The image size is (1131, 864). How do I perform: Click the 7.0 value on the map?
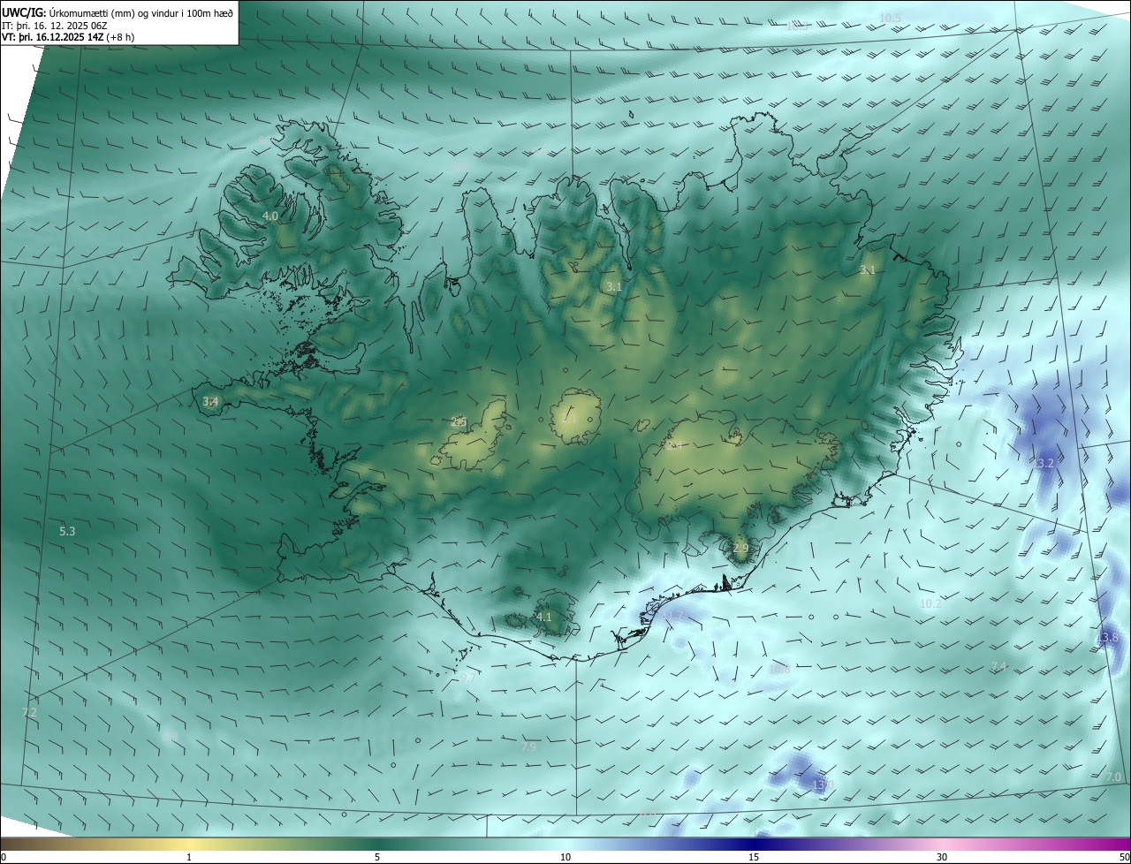pos(1113,777)
